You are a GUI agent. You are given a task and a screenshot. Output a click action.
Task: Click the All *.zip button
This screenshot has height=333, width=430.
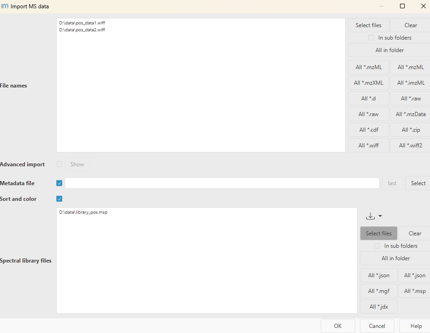pyautogui.click(x=411, y=130)
